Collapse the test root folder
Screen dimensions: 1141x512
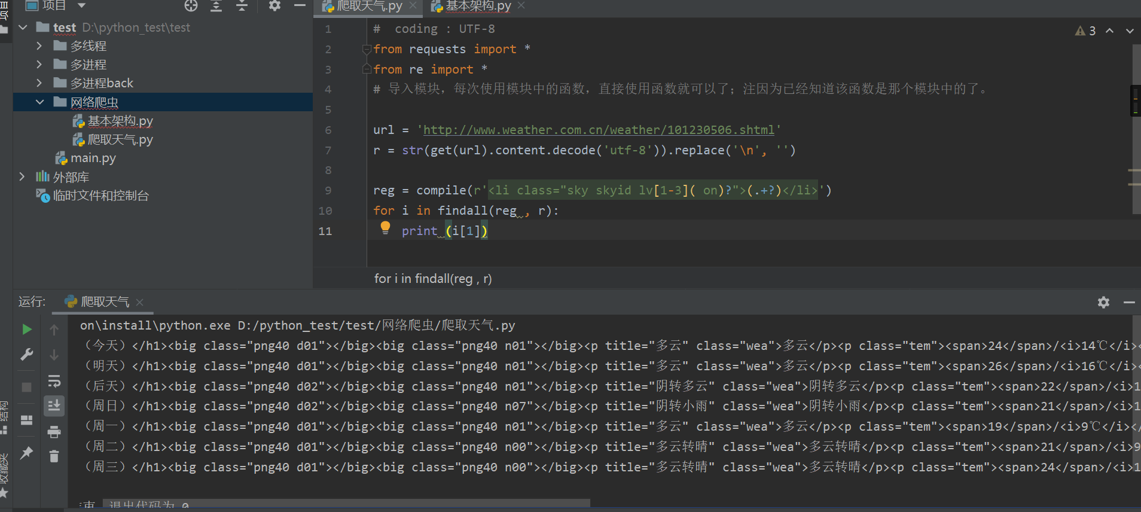click(23, 28)
